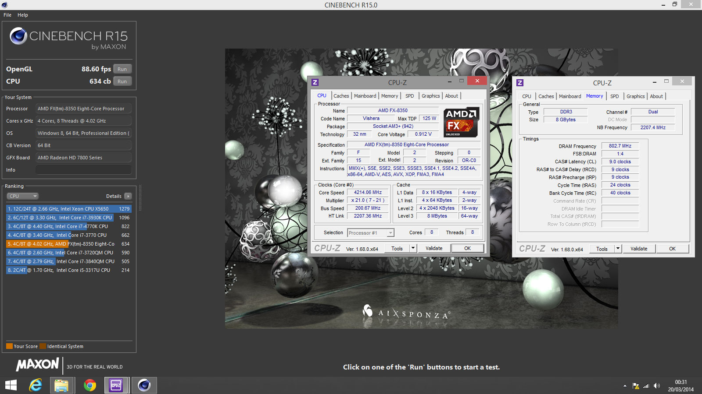Screen dimensions: 702x394
Task: Click Validate in left CPU-Z window
Action: coord(434,248)
